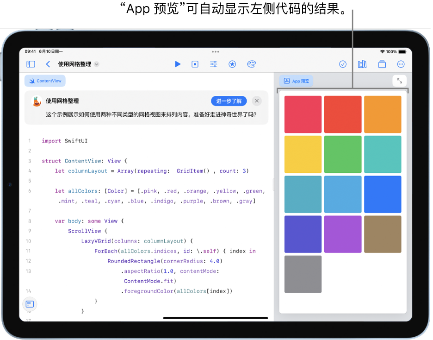The width and height of the screenshot is (433, 340).
Task: Click 'import SwiftUI' on line 1
Action: 65,141
